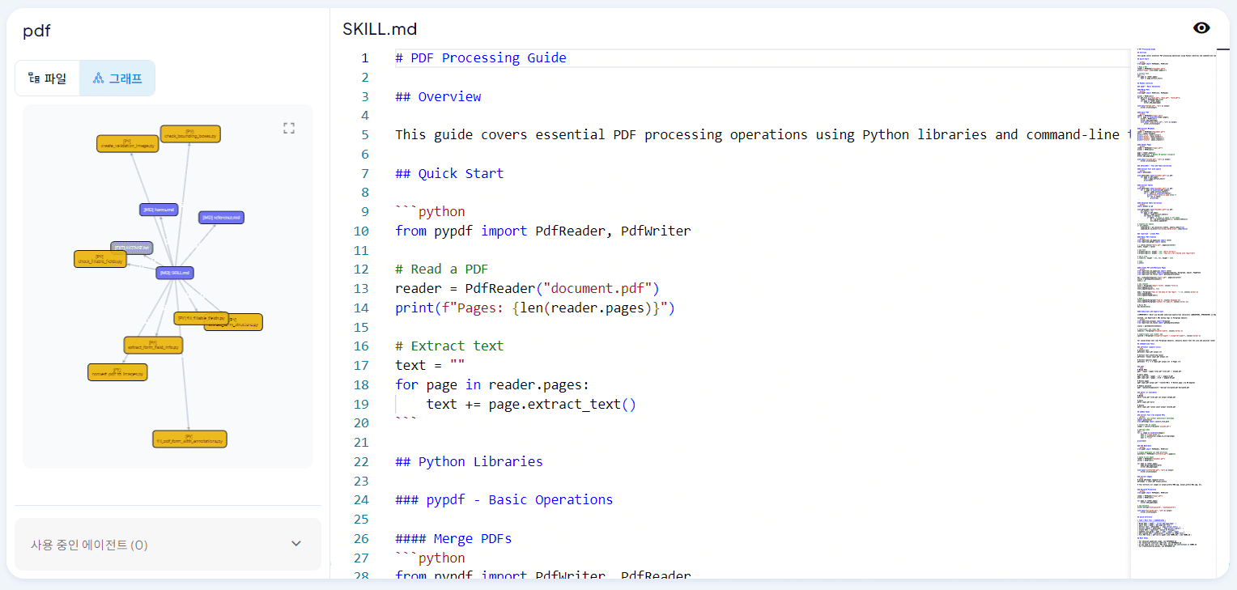Image resolution: width=1237 pixels, height=590 pixels.
Task: Click the print Pages line 14
Action: pos(535,308)
